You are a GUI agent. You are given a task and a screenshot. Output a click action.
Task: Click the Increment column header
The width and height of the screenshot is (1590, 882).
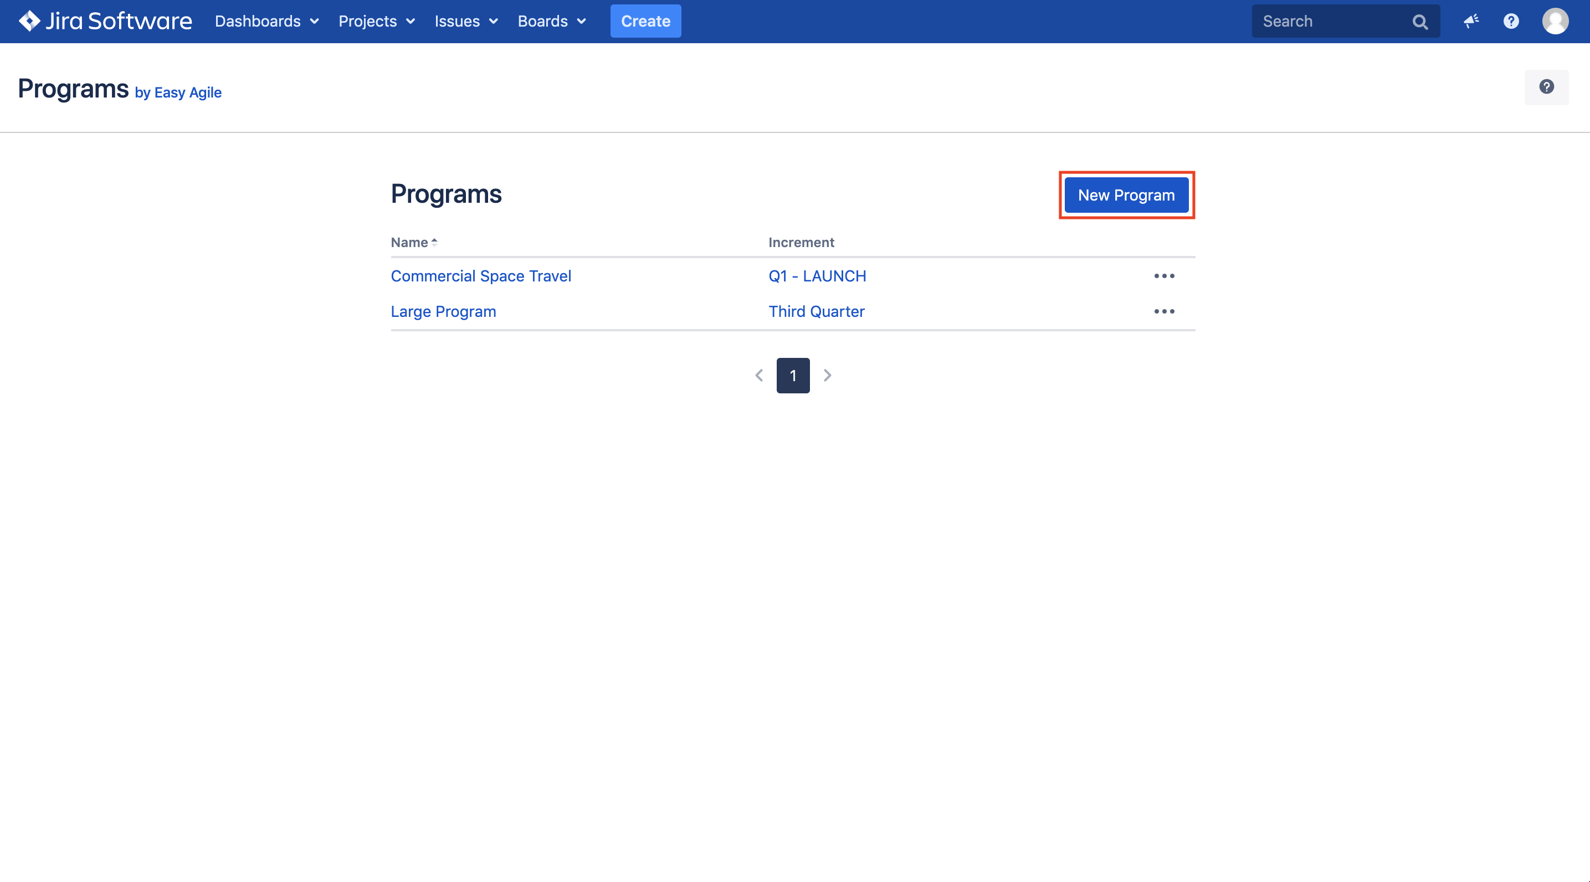click(x=801, y=243)
